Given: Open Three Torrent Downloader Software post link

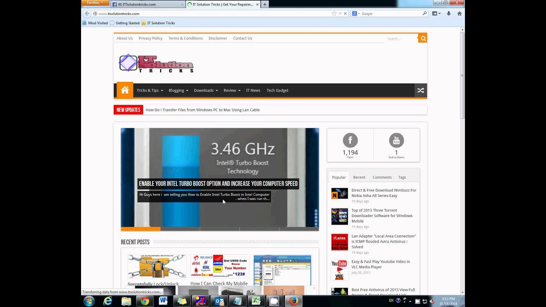Looking at the screenshot, I should (382, 216).
